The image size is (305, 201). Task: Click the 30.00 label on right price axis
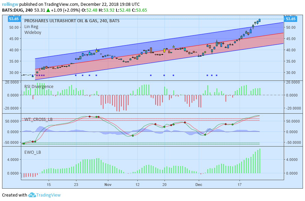click(291, 73)
